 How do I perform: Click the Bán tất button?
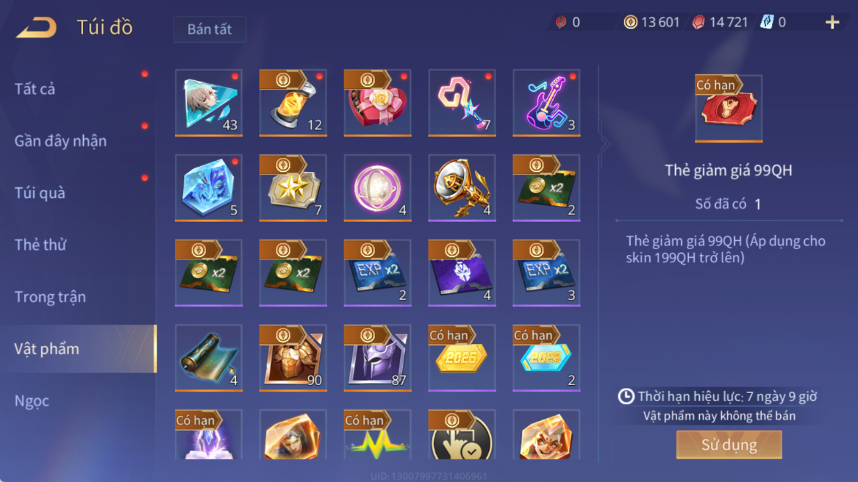pos(210,30)
